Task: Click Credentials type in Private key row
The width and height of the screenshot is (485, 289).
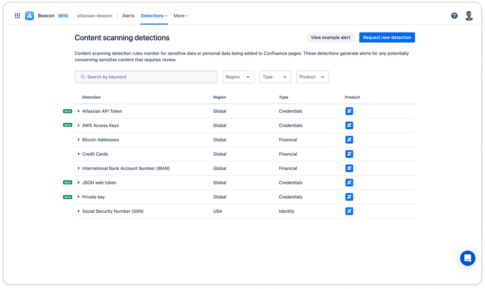Action: 290,197
